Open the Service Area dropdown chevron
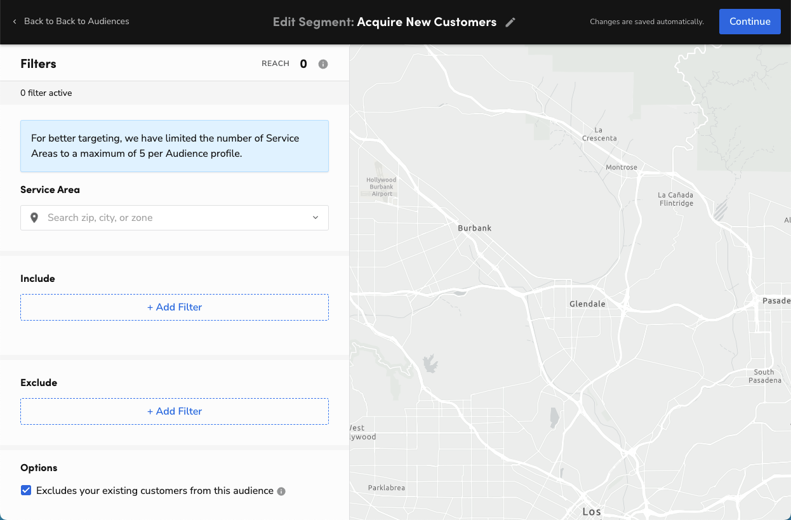The height and width of the screenshot is (520, 791). tap(315, 217)
